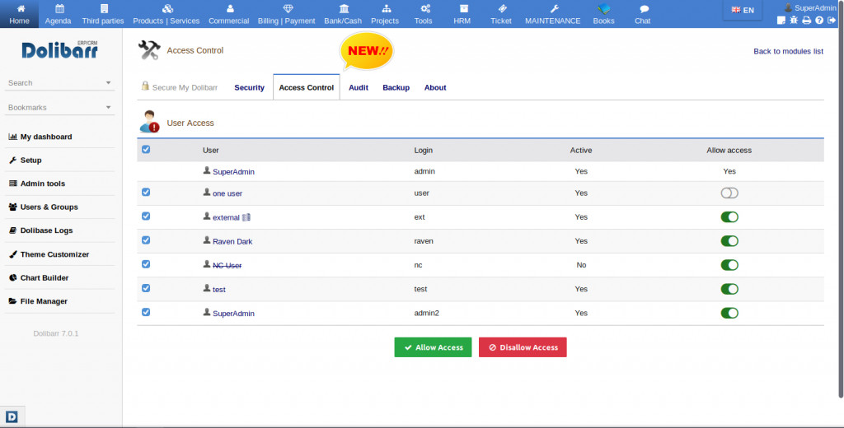The width and height of the screenshot is (844, 428).
Task: Open the EN language selector
Action: coord(743,10)
